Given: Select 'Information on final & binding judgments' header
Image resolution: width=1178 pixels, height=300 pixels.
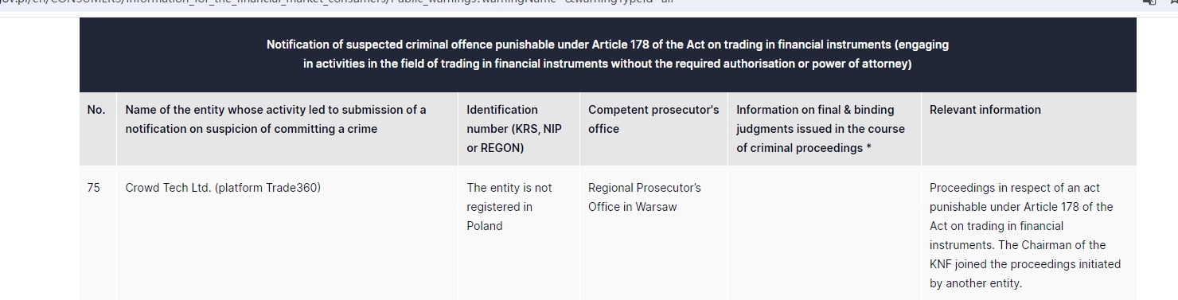Looking at the screenshot, I should (821, 129).
